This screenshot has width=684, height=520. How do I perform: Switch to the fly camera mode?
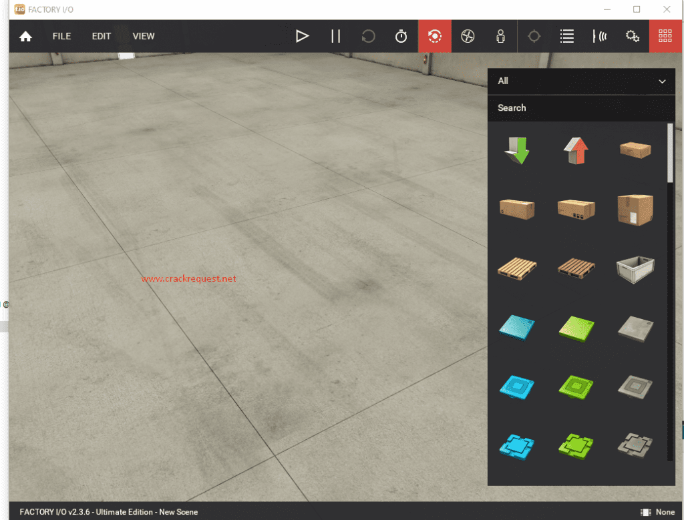point(468,36)
